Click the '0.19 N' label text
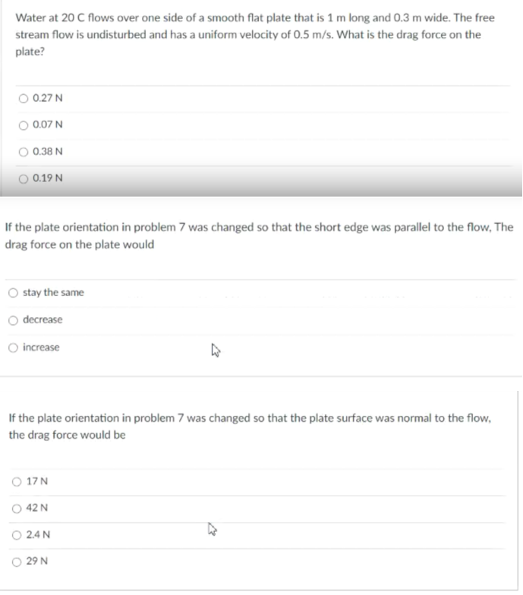The width and height of the screenshot is (523, 595). click(x=47, y=178)
